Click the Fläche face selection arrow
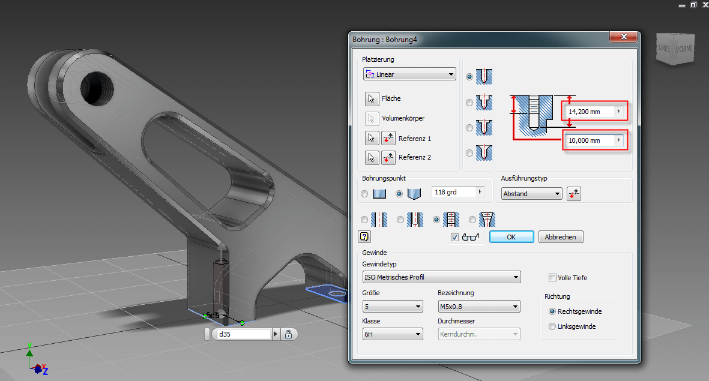This screenshot has width=709, height=381. click(x=371, y=98)
